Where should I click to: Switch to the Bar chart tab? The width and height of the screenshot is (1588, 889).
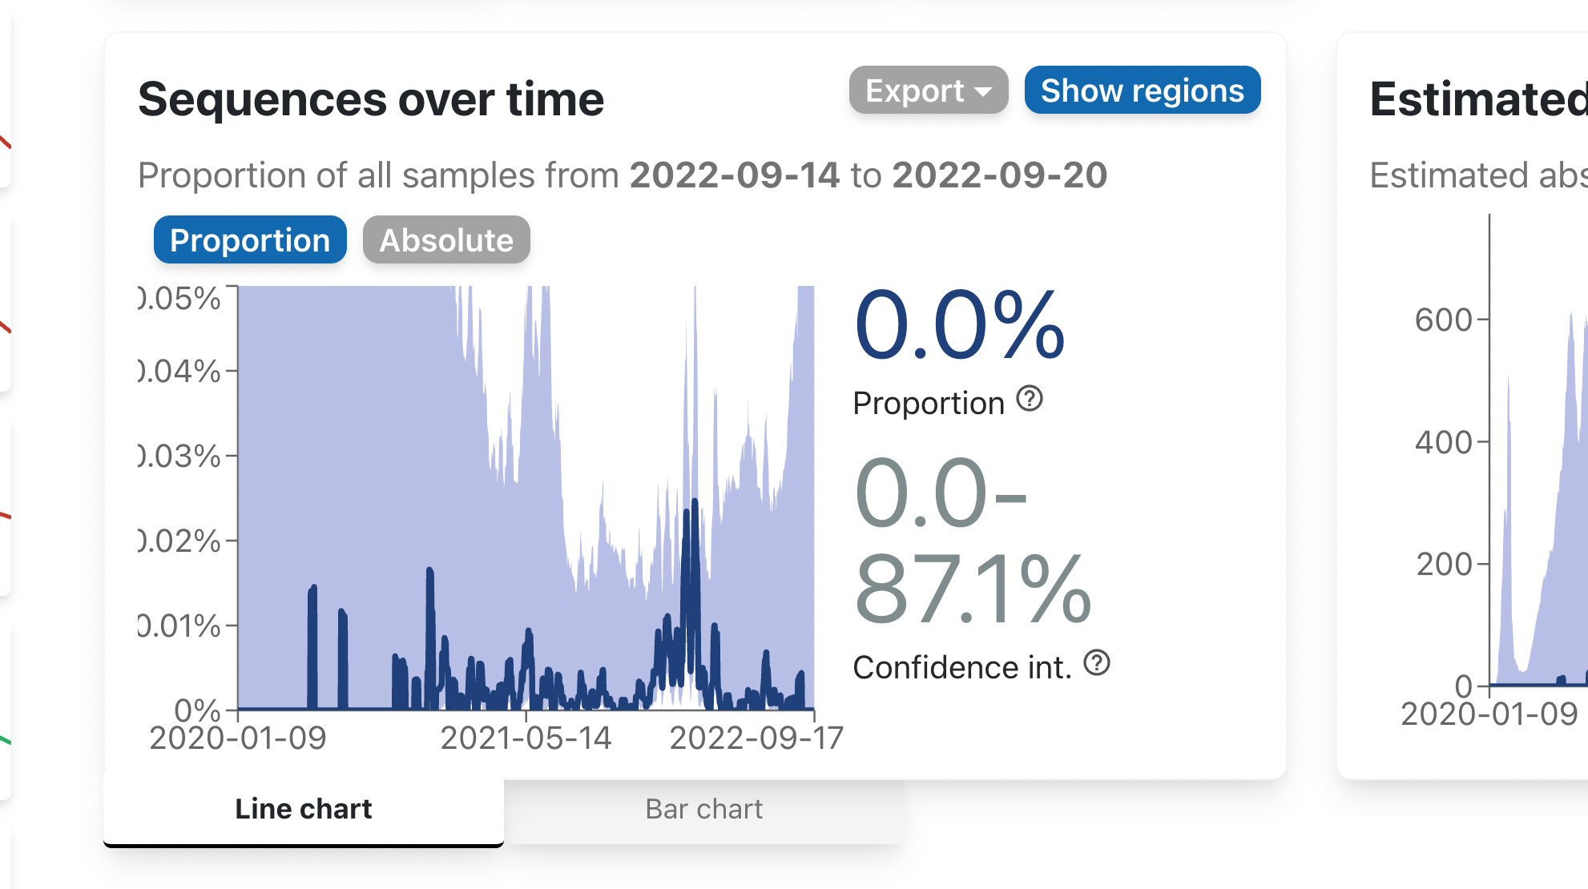[x=703, y=808]
